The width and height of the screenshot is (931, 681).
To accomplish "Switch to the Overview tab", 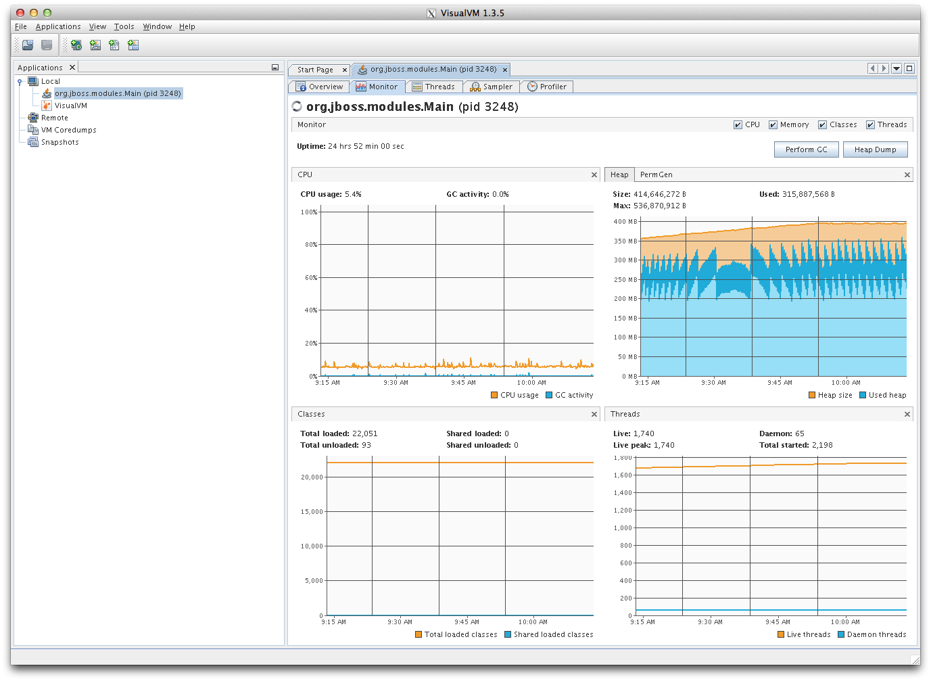I will pyautogui.click(x=319, y=87).
